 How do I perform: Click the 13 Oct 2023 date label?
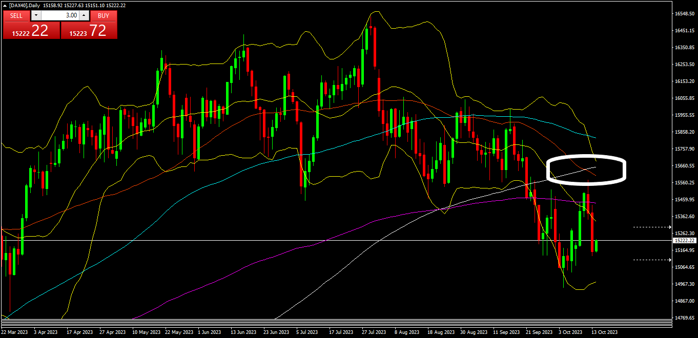(x=605, y=332)
